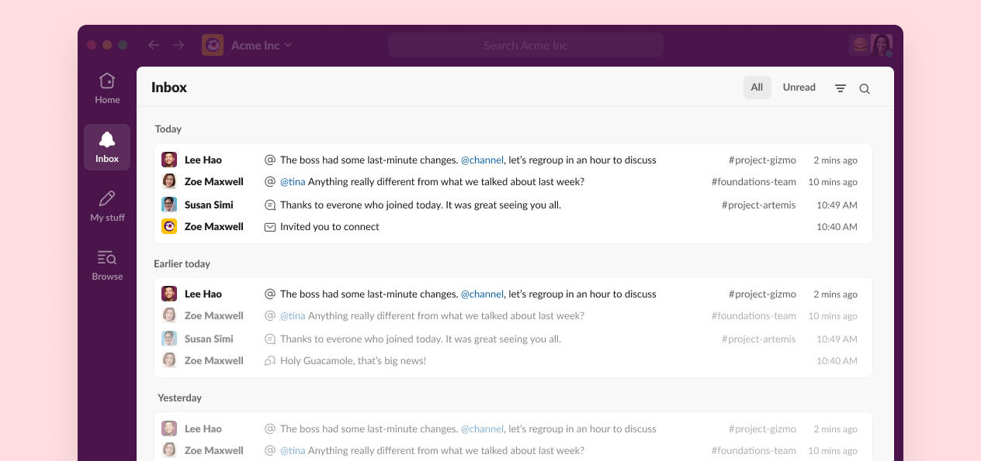Select Inbox in the sidebar
Viewport: 981px width, 461px height.
point(106,147)
